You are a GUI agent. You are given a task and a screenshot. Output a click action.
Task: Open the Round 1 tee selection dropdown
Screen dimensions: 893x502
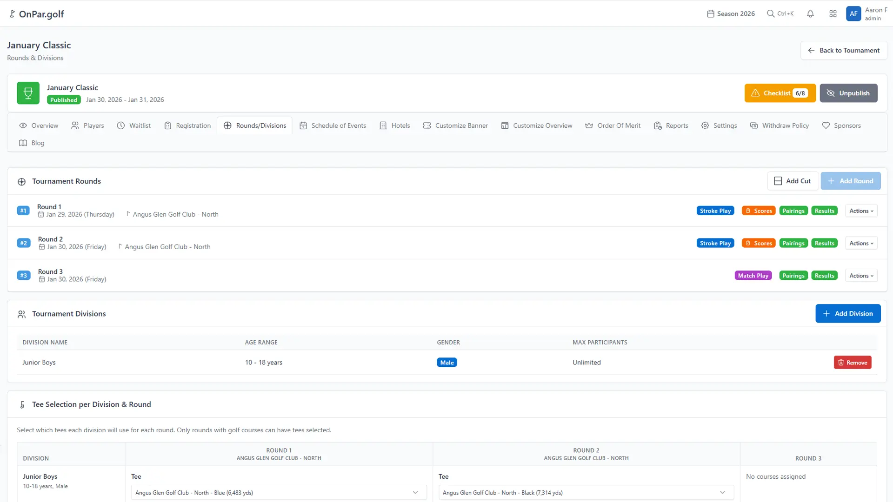[278, 492]
